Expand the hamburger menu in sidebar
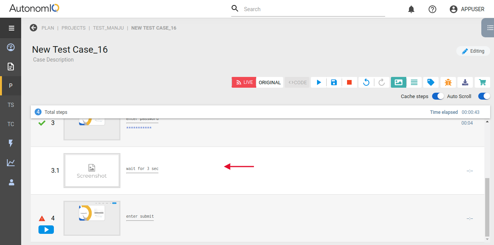 [x=11, y=28]
